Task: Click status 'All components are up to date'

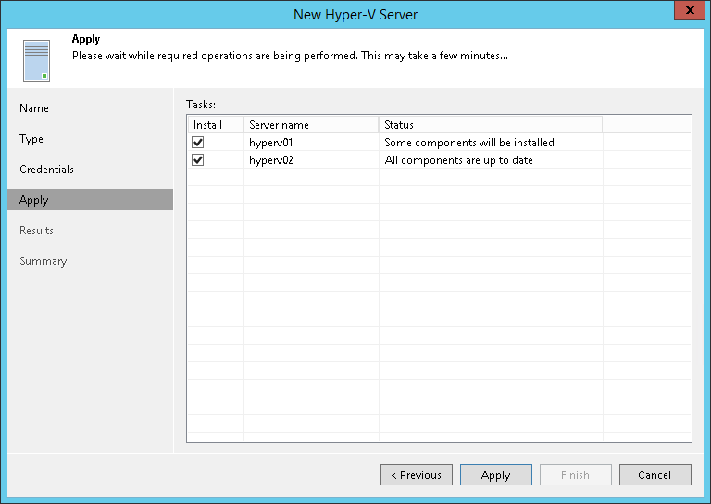Action: pyautogui.click(x=458, y=160)
